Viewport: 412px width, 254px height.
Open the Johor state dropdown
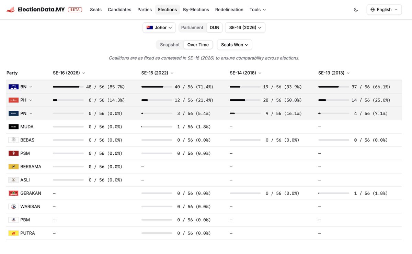(x=159, y=27)
